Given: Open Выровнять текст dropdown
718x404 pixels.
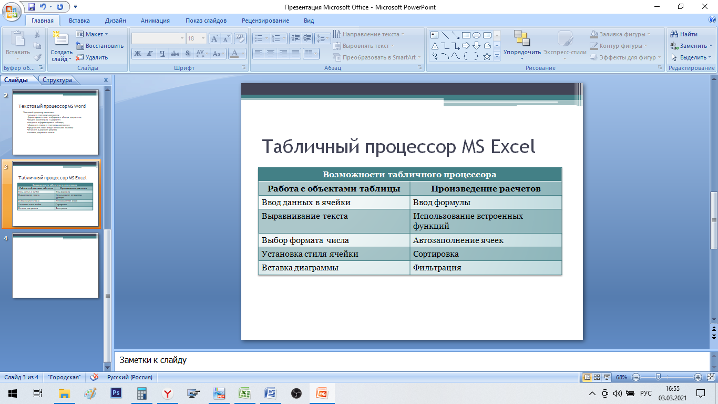Looking at the screenshot, I should (364, 46).
